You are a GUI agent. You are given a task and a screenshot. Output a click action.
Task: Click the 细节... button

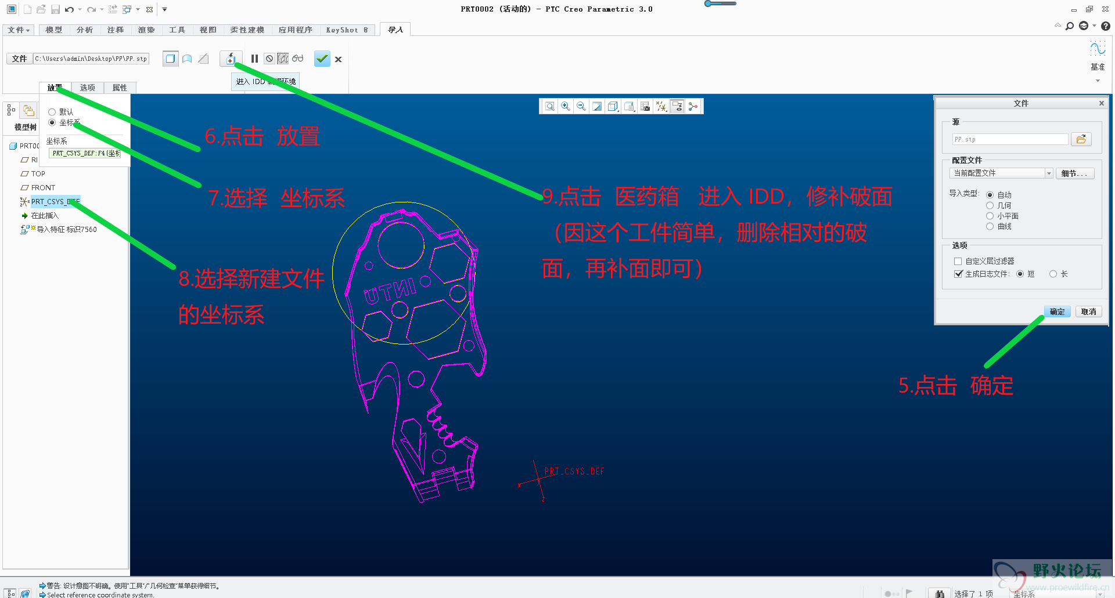pos(1074,173)
